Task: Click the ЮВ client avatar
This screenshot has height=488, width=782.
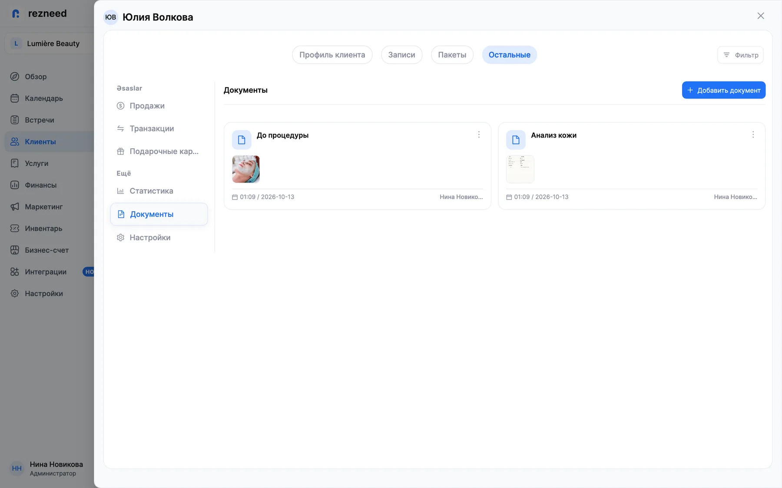Action: [x=111, y=17]
